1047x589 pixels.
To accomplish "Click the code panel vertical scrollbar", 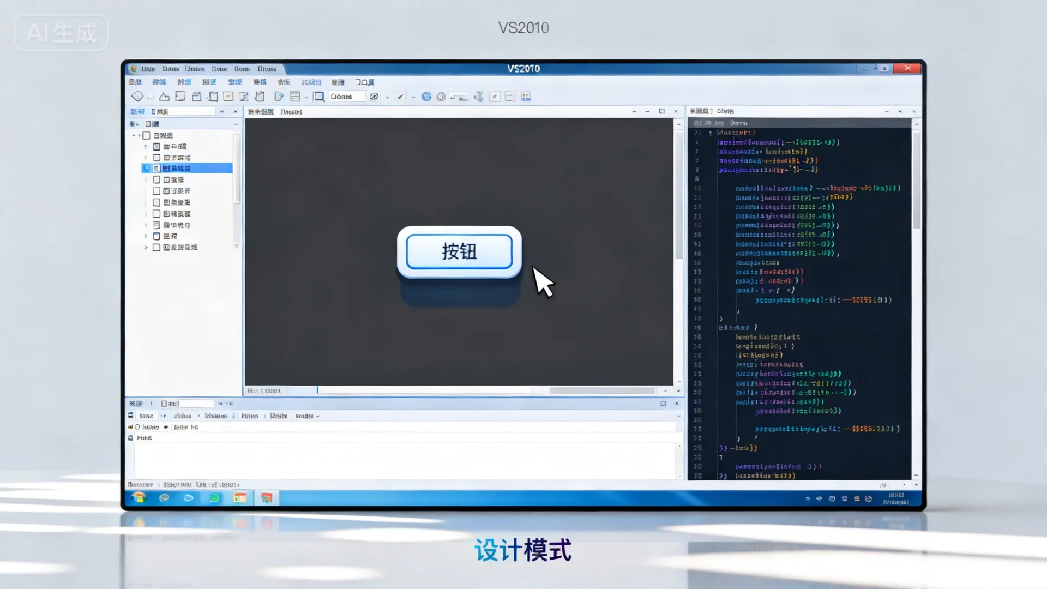I will [x=917, y=180].
